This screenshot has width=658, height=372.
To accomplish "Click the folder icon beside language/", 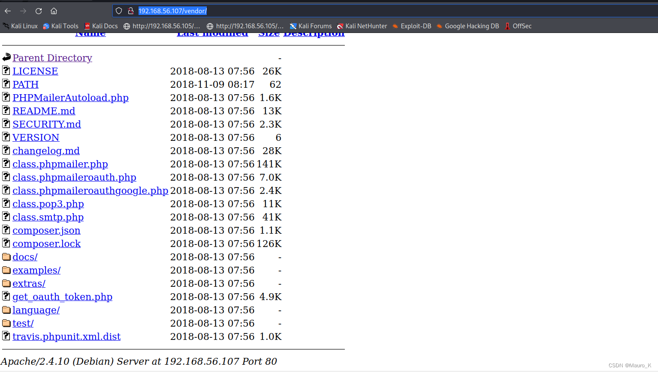I will (x=6, y=310).
